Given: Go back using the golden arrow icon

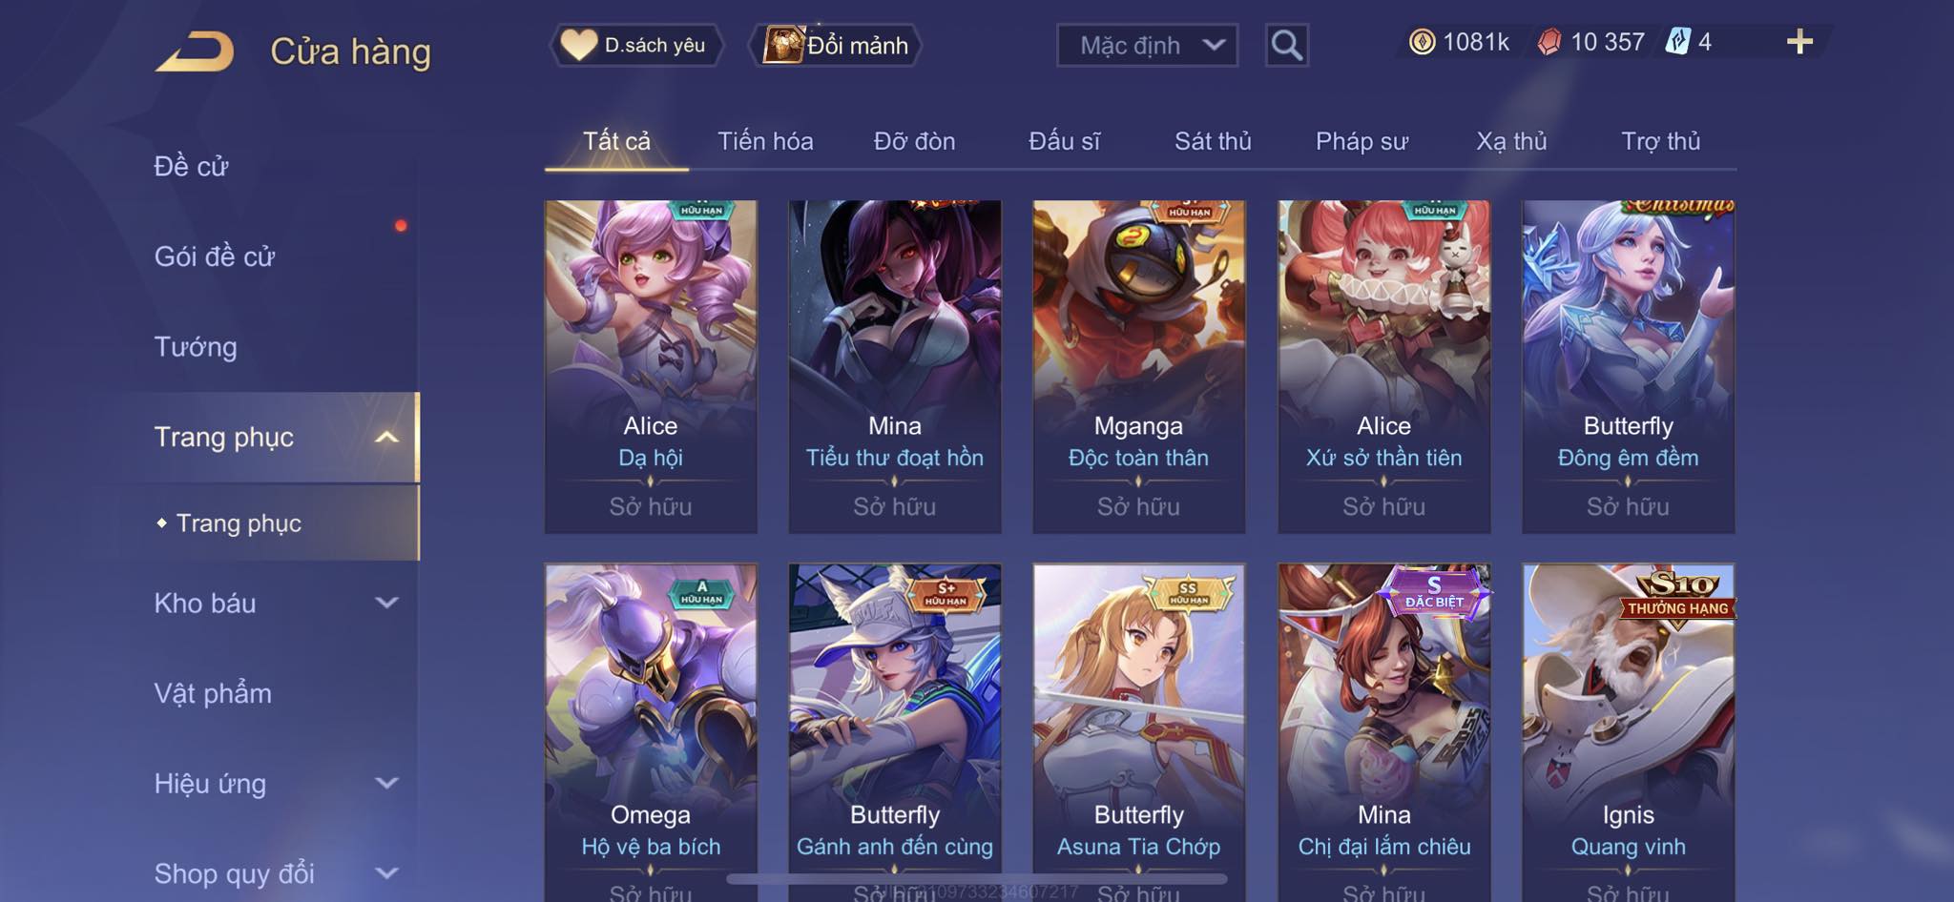Looking at the screenshot, I should (195, 51).
